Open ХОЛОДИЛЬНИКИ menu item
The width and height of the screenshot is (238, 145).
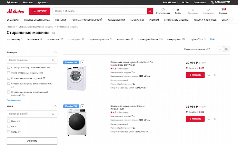pyautogui.click(x=116, y=20)
